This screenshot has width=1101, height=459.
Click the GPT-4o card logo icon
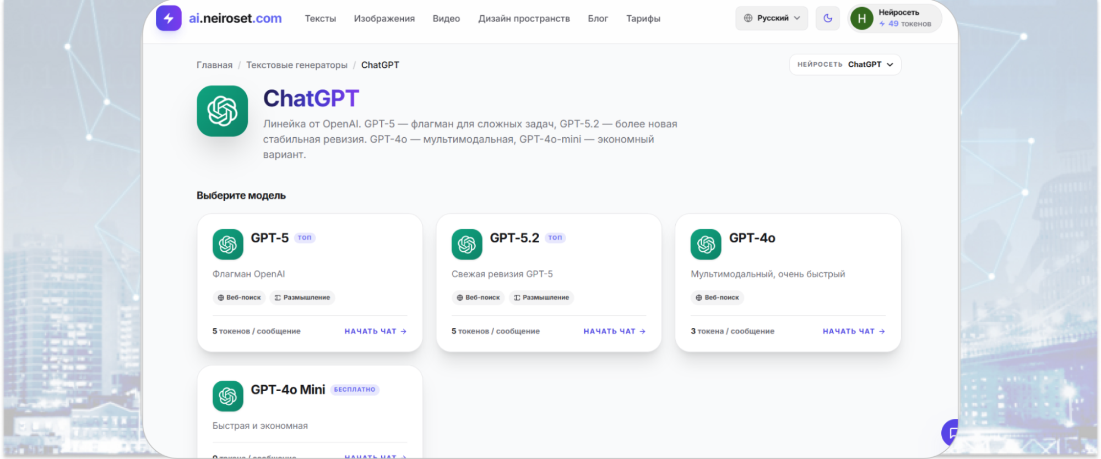click(x=706, y=244)
